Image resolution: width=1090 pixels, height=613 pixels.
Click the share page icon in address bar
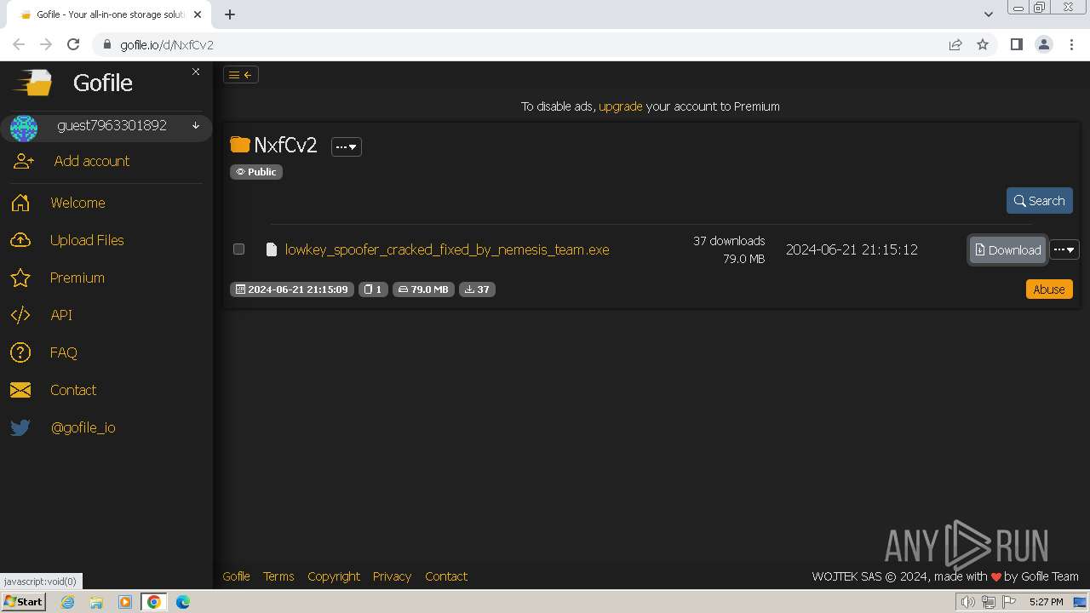point(955,45)
